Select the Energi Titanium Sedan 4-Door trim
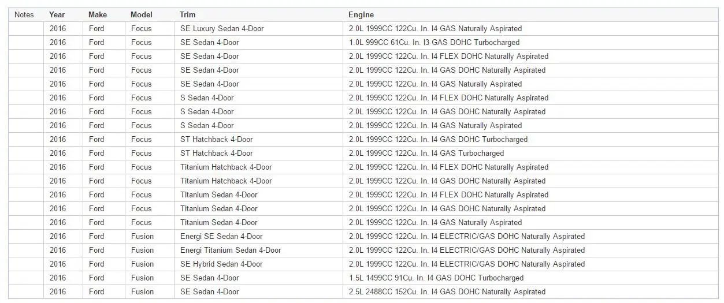The height and width of the screenshot is (303, 724). 231,250
